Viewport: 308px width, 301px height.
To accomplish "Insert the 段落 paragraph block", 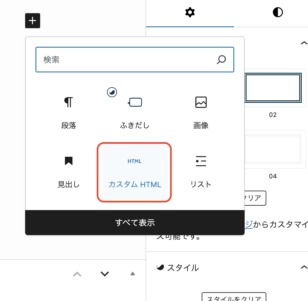I will click(x=69, y=113).
